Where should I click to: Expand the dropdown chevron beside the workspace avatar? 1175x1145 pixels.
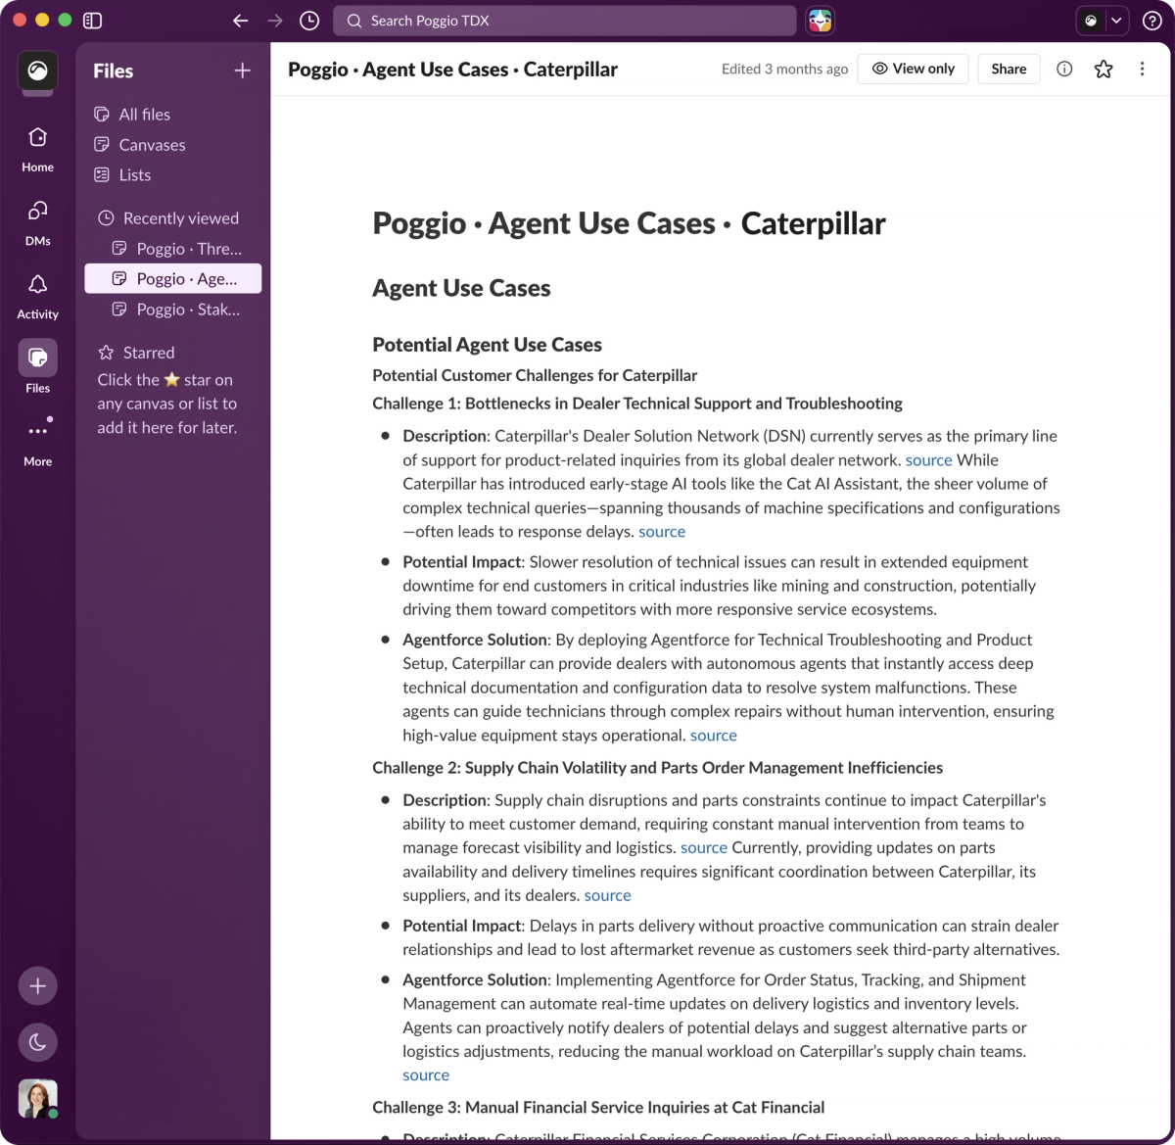click(x=1116, y=21)
